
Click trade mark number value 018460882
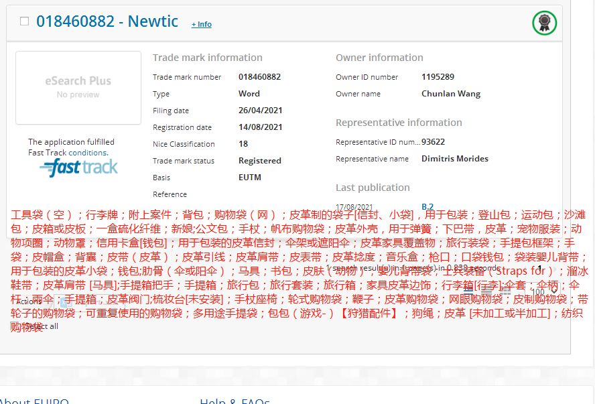coord(259,77)
